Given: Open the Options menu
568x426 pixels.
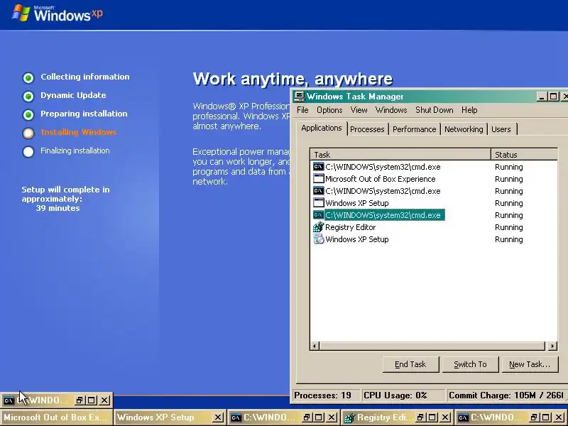Looking at the screenshot, I should pos(329,110).
